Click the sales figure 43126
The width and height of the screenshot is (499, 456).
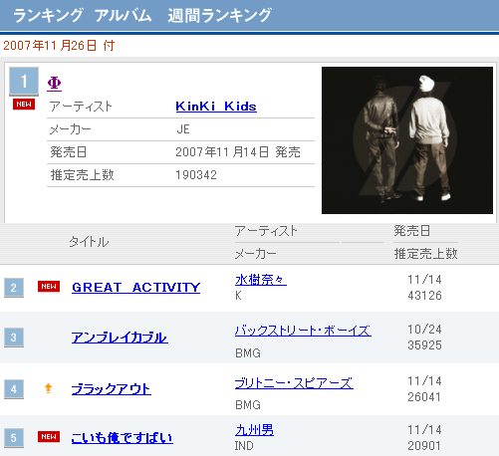click(424, 296)
